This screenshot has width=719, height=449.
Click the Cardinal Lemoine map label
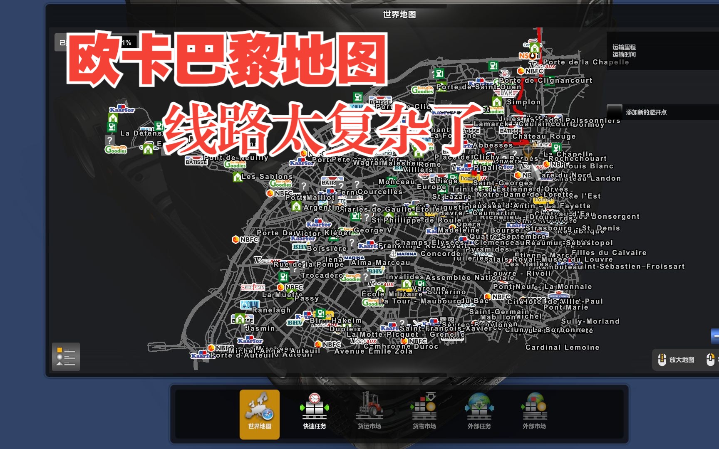[562, 347]
